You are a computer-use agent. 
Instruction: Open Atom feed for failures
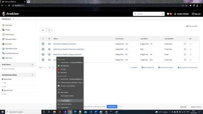coord(166,67)
